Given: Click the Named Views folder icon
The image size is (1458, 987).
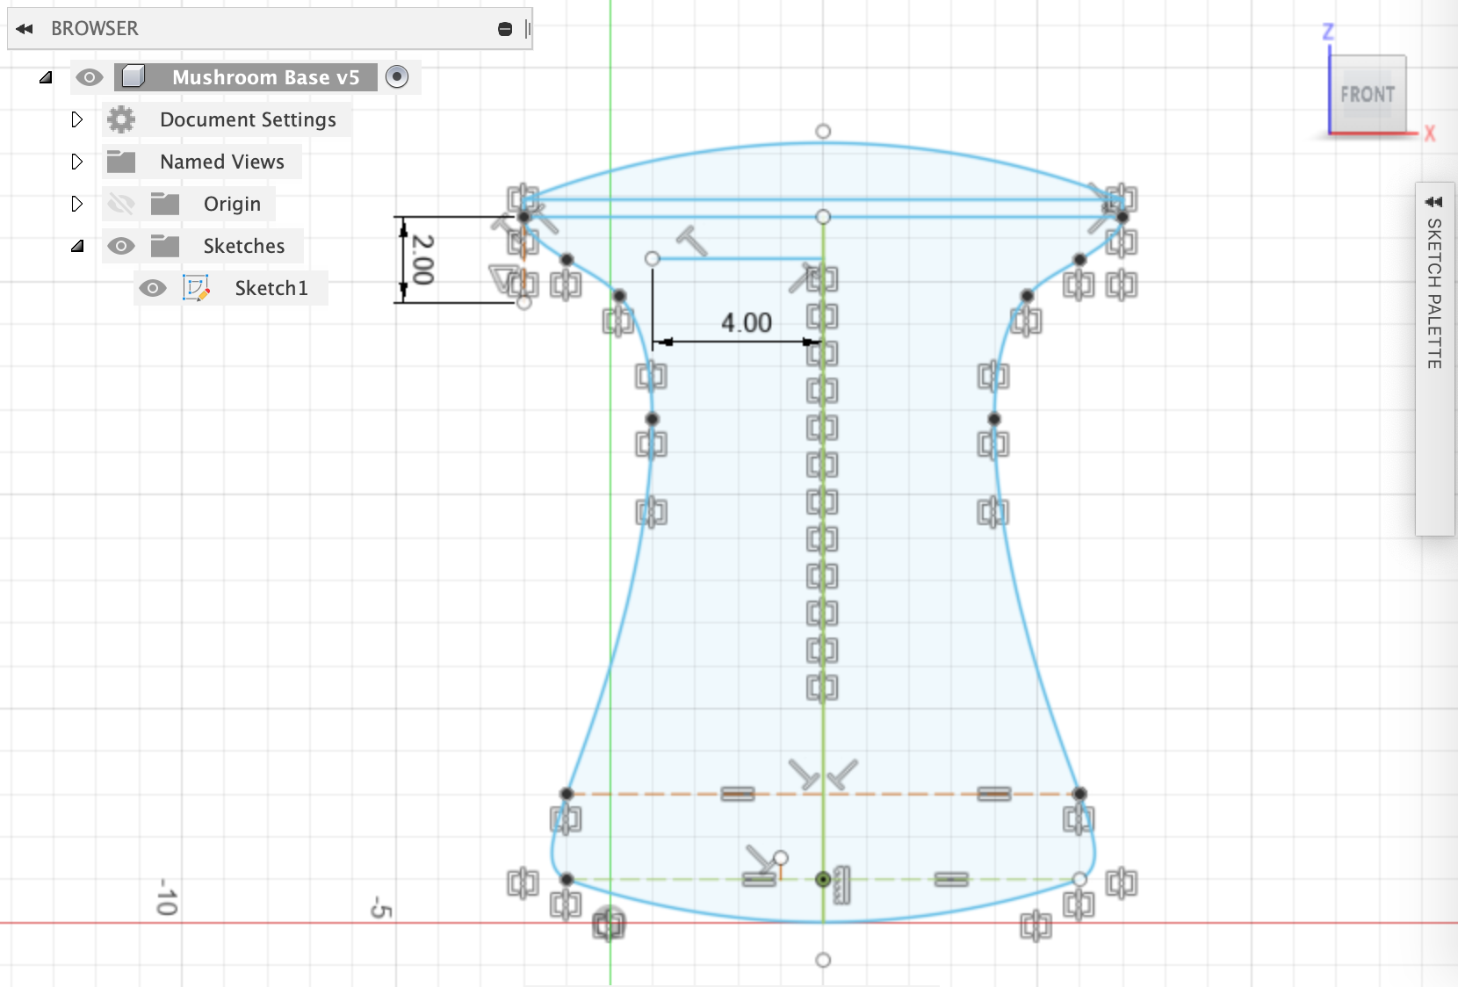Looking at the screenshot, I should [123, 162].
